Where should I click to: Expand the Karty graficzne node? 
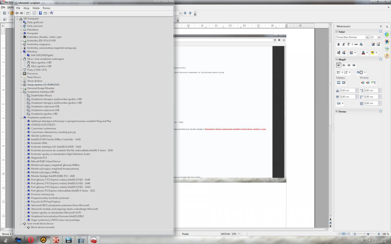pyautogui.click(x=22, y=22)
